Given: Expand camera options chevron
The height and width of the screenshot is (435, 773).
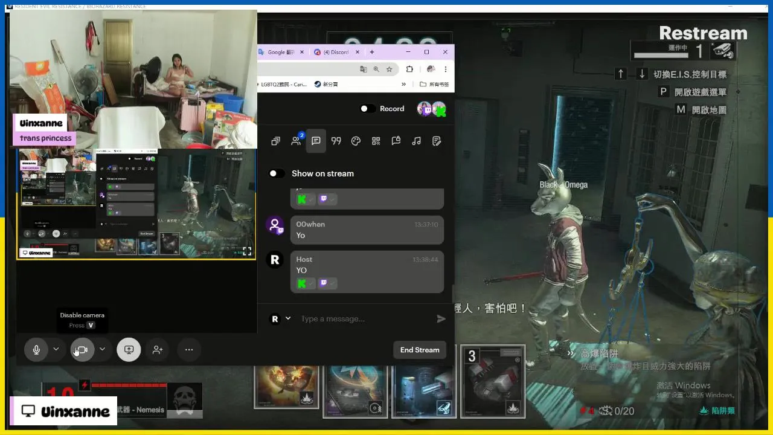Looking at the screenshot, I should tap(102, 349).
